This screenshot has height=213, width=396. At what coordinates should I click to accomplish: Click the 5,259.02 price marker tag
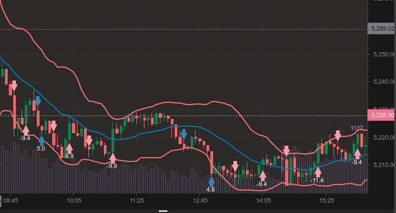(382, 28)
